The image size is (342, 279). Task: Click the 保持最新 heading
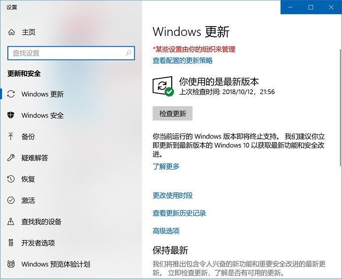coord(170,250)
